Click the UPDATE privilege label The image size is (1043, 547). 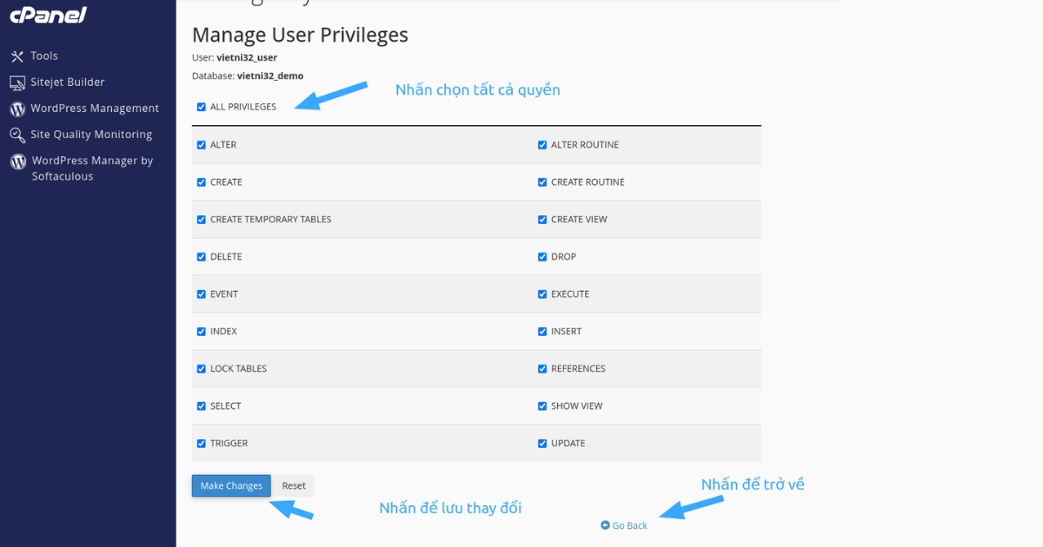pyautogui.click(x=568, y=444)
